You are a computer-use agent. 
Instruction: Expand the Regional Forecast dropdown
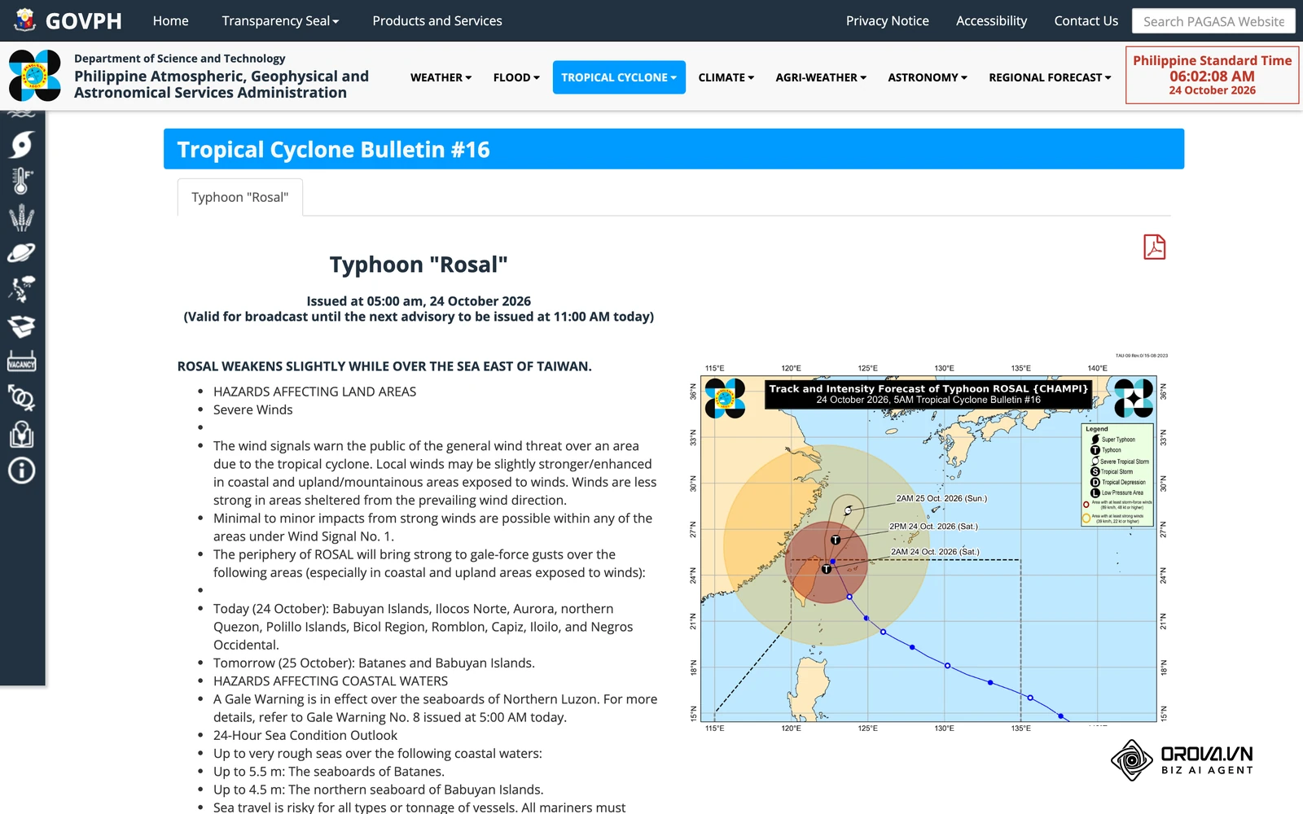click(1050, 77)
